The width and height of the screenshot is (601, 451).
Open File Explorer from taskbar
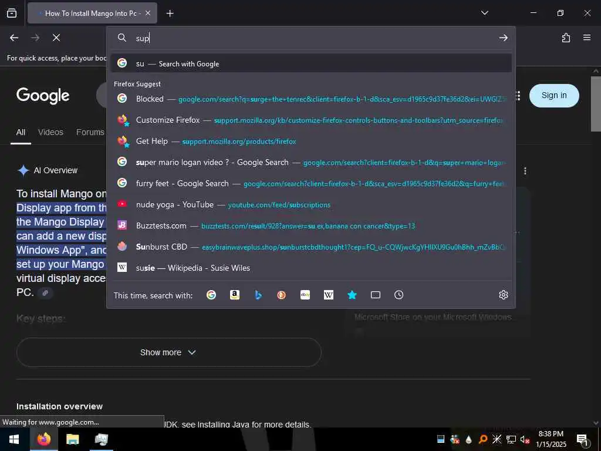pos(72,439)
